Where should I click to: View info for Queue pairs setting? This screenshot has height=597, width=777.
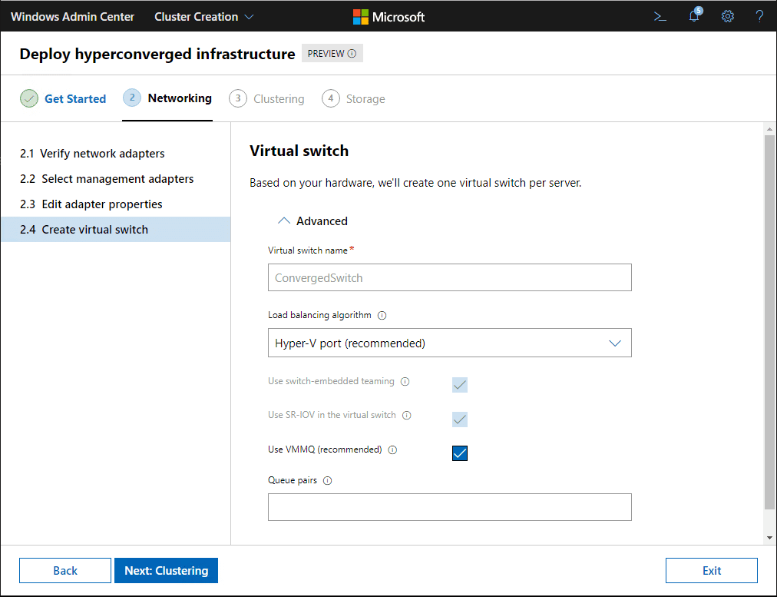[327, 480]
